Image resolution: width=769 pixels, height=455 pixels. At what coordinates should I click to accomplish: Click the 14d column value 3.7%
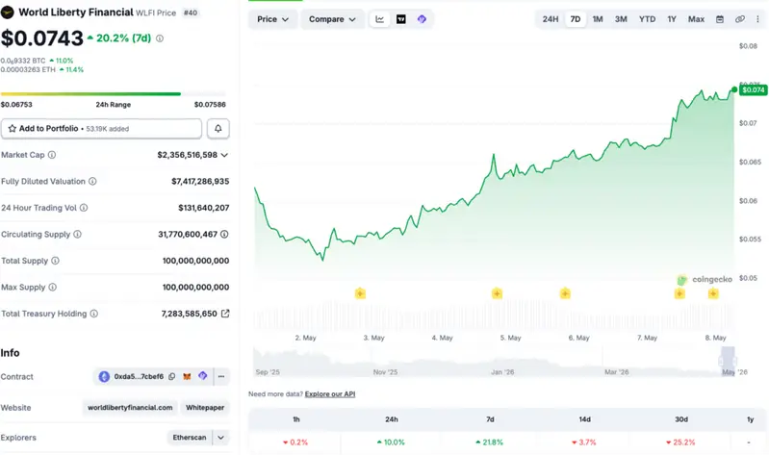point(584,442)
